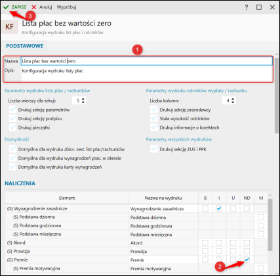Edit print name cell Premie
The height and width of the screenshot is (276, 280).
click(163, 260)
